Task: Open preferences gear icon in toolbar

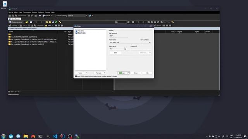Action: pos(40,15)
